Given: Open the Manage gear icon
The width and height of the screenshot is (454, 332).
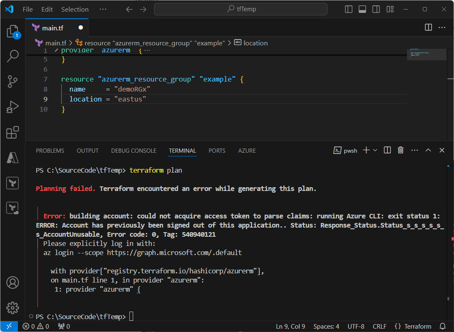Looking at the screenshot, I should pyautogui.click(x=12, y=308).
